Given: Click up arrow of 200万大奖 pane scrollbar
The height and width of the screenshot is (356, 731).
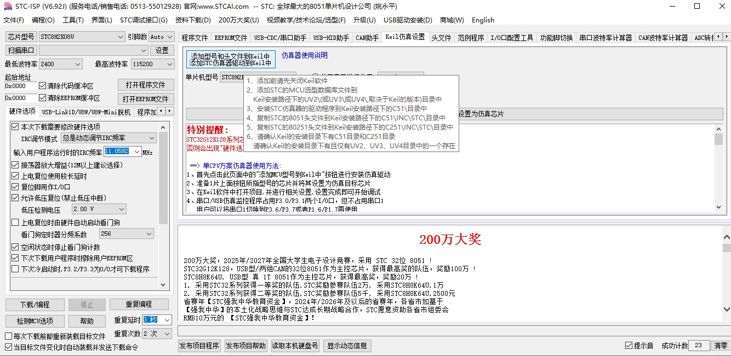Looking at the screenshot, I should (726, 237).
